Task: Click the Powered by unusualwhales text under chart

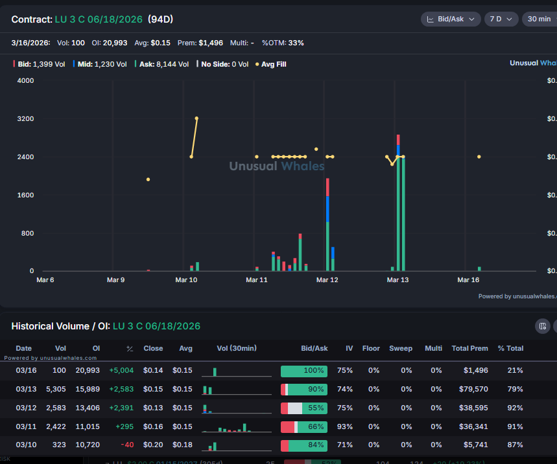Action: point(517,296)
